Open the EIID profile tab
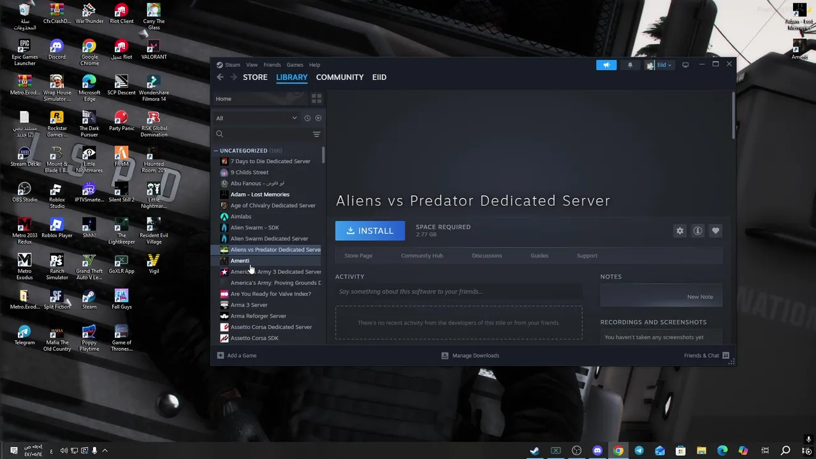This screenshot has width=816, height=459. 379,77
